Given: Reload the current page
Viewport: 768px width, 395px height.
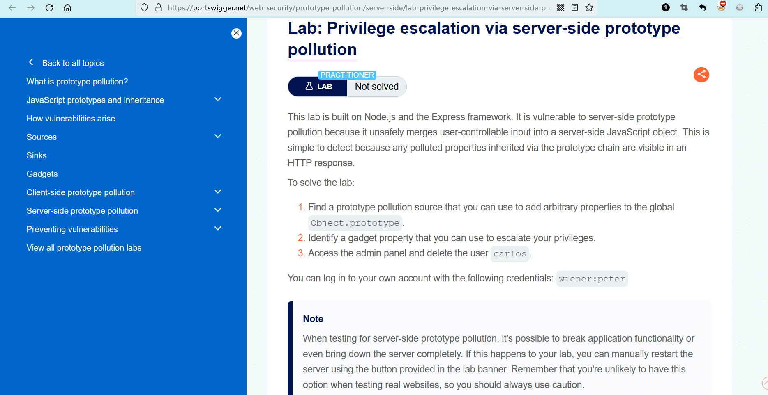Looking at the screenshot, I should coord(49,8).
